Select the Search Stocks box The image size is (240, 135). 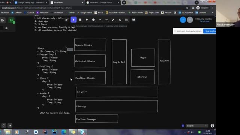pyautogui.click(x=90, y=45)
